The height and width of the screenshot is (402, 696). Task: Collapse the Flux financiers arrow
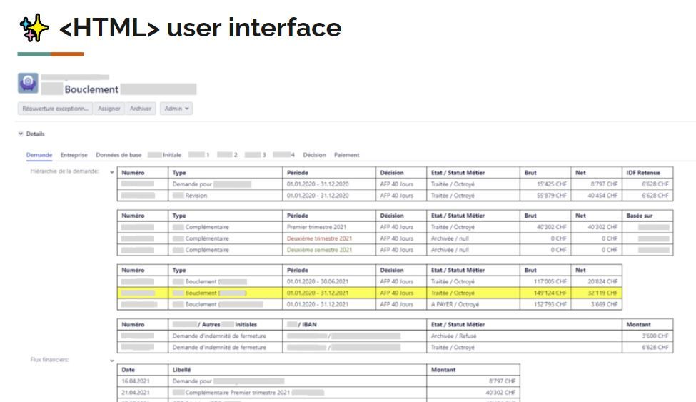[112, 361]
